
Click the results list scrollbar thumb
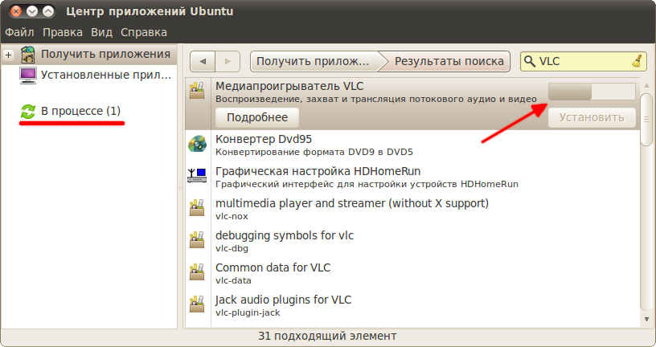647,120
